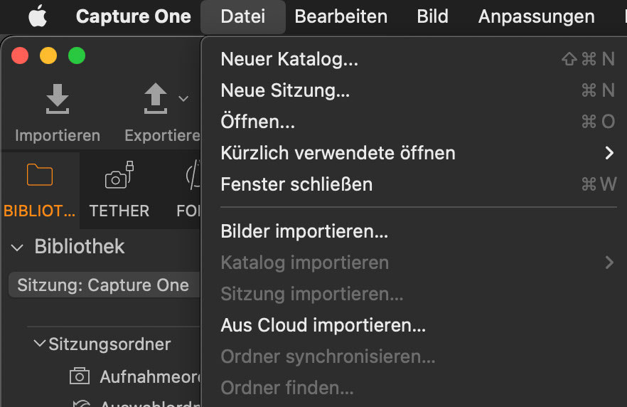Select Neue Sitzung menu entry

click(x=285, y=90)
